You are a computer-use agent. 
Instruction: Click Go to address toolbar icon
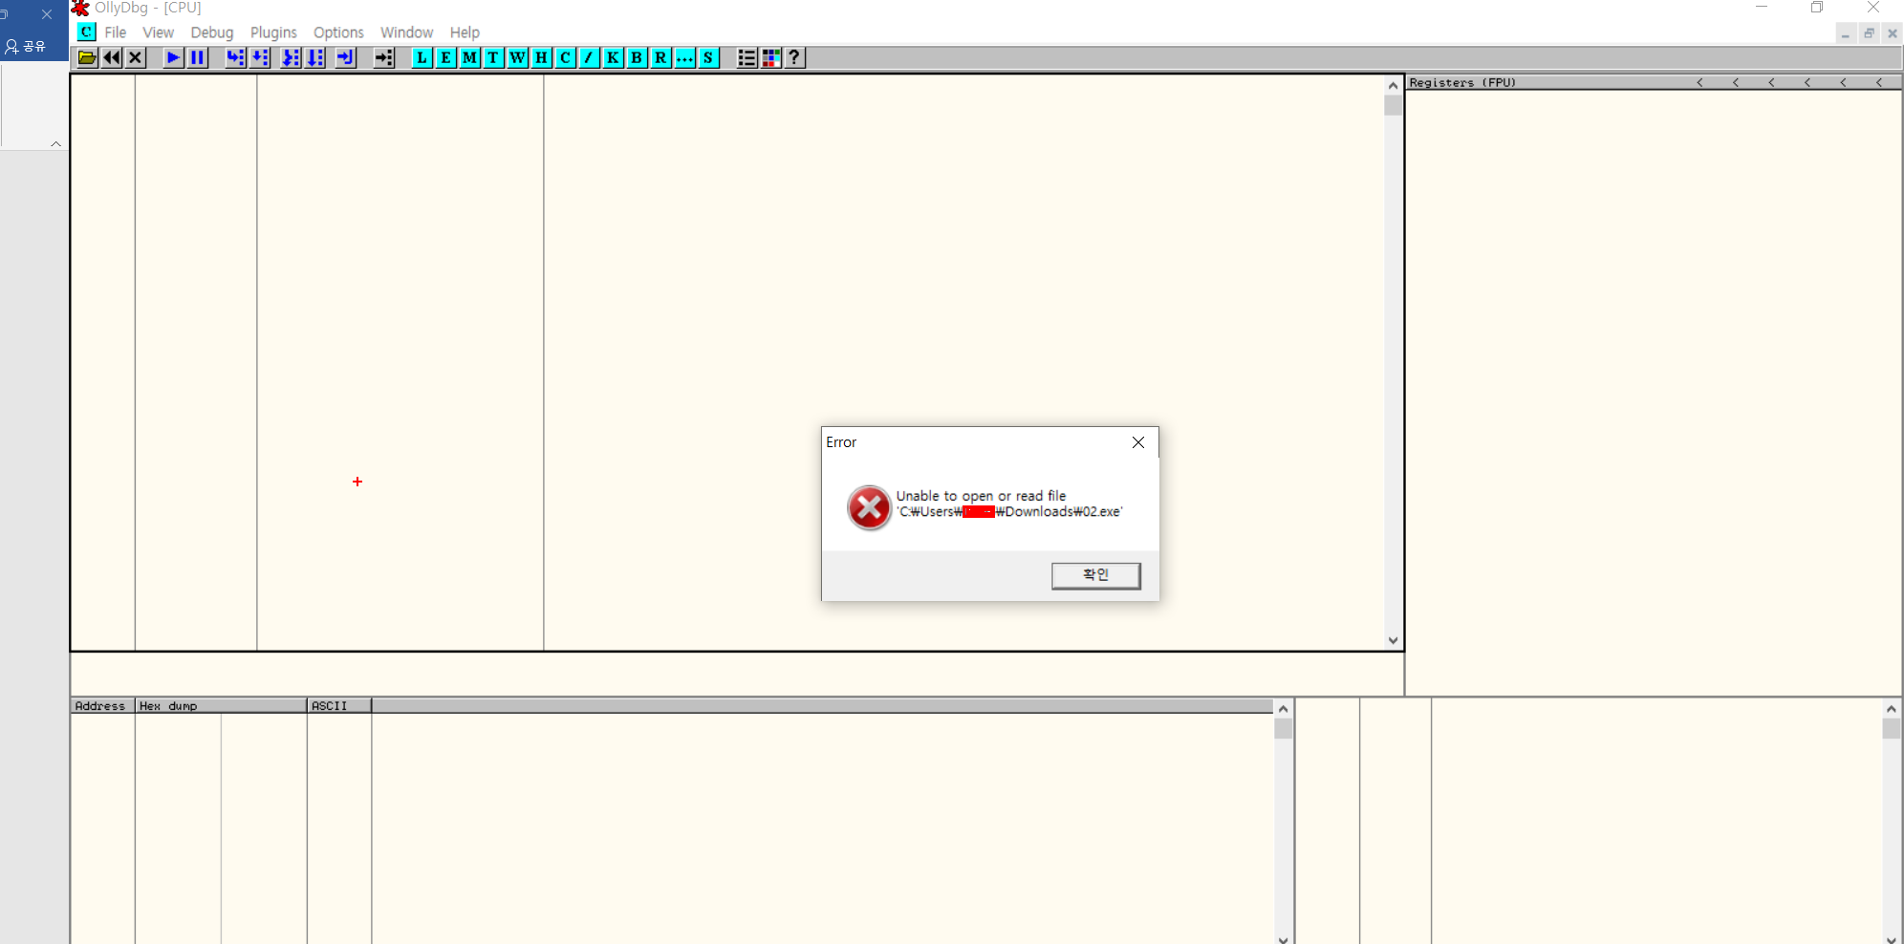(x=384, y=58)
